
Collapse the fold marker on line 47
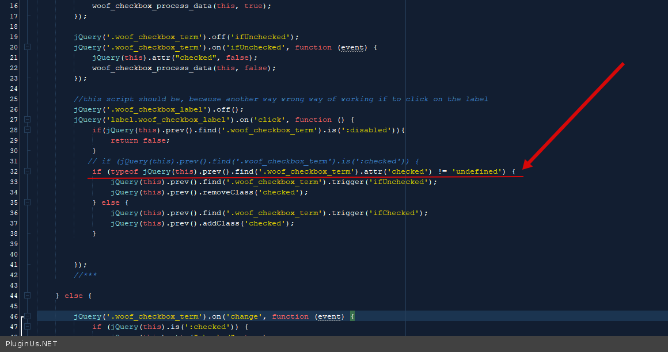coord(27,327)
